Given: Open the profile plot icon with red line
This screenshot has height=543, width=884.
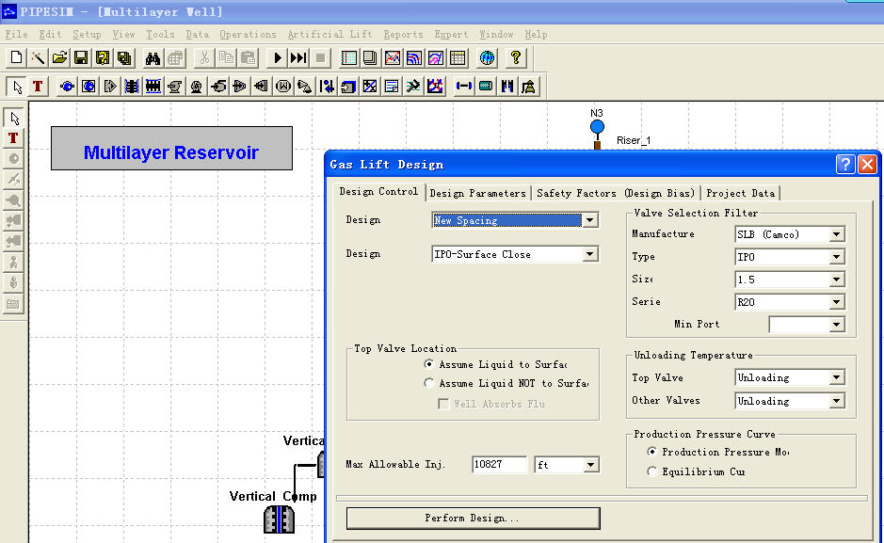Looking at the screenshot, I should pyautogui.click(x=393, y=58).
